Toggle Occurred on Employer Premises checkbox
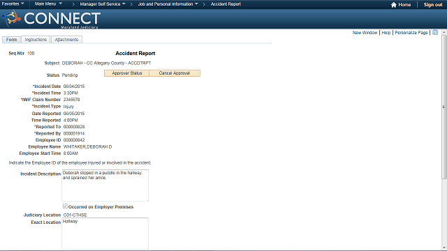Screen dimensions: 447x251 65,206
